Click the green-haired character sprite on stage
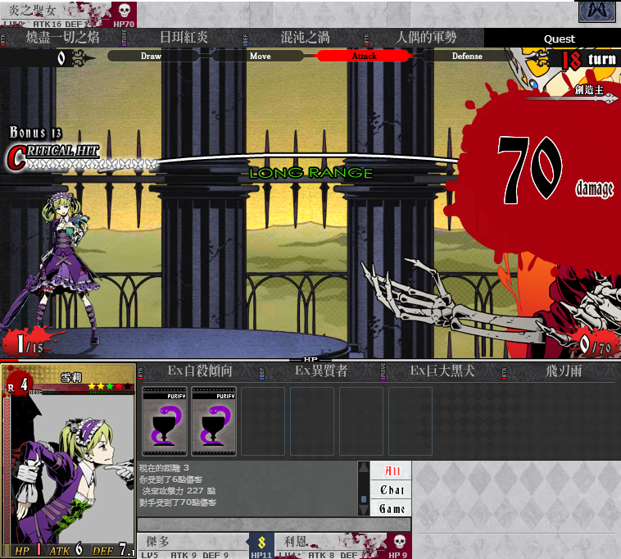The height and width of the screenshot is (559, 621). tap(63, 266)
